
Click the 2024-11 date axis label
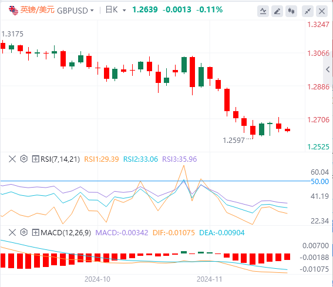click(210, 279)
